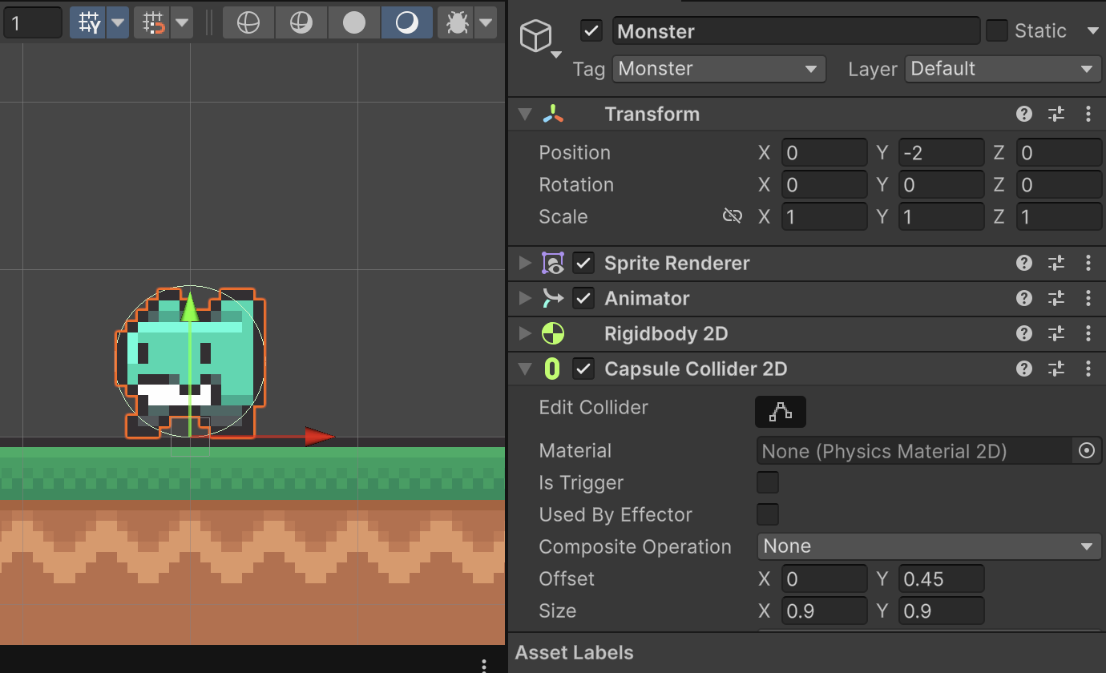This screenshot has width=1106, height=673.
Task: Click Position Y field showing -2
Action: coord(942,152)
